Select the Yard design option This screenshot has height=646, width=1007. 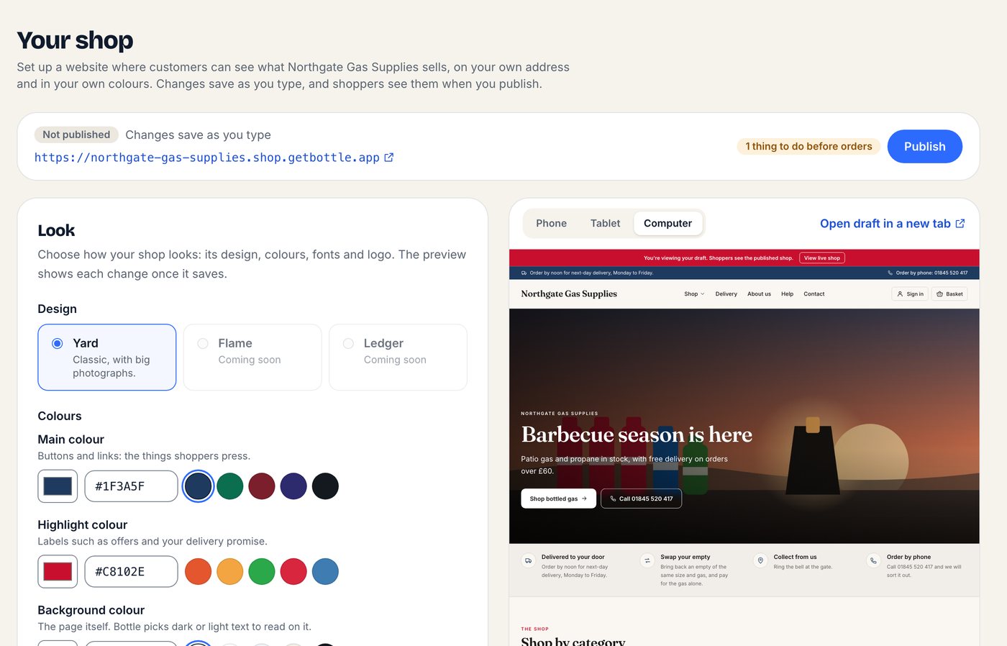(x=107, y=358)
